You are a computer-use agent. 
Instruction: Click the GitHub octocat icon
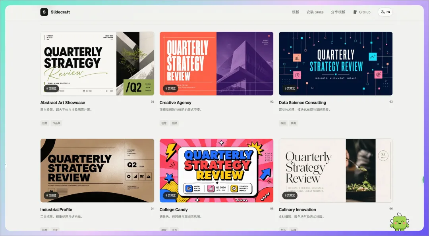[355, 12]
